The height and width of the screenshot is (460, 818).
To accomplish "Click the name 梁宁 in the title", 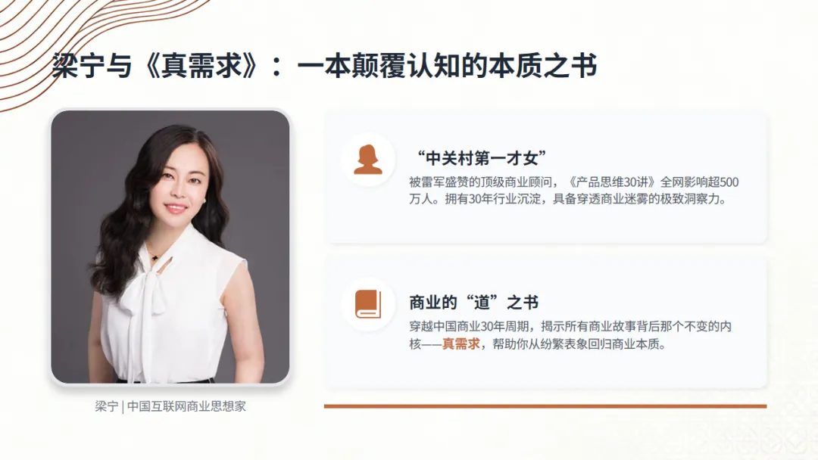I will click(78, 66).
